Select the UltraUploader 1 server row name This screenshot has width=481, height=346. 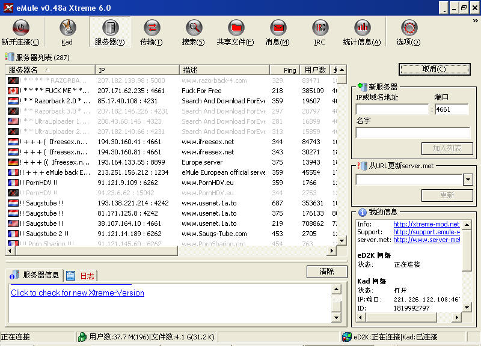point(55,121)
